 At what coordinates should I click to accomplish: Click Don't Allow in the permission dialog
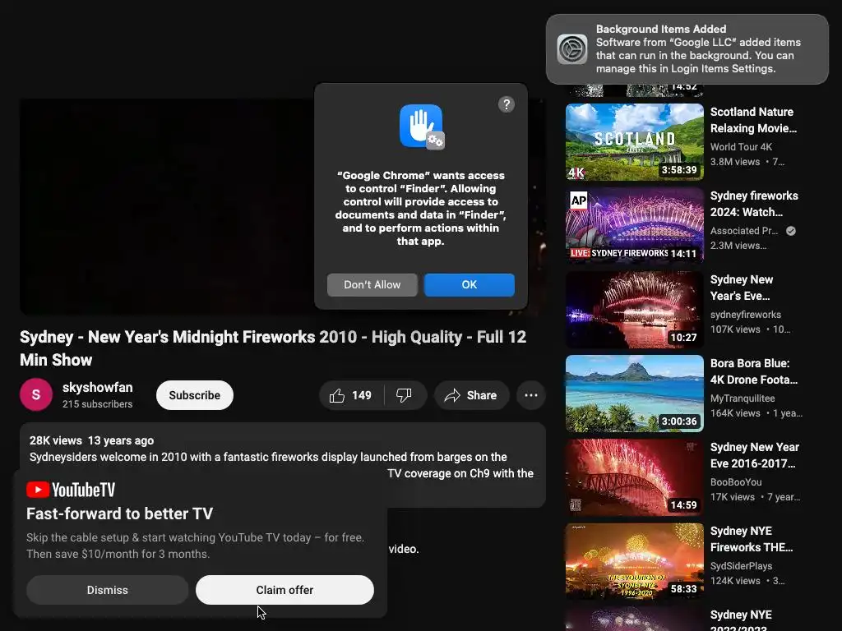[x=372, y=285]
